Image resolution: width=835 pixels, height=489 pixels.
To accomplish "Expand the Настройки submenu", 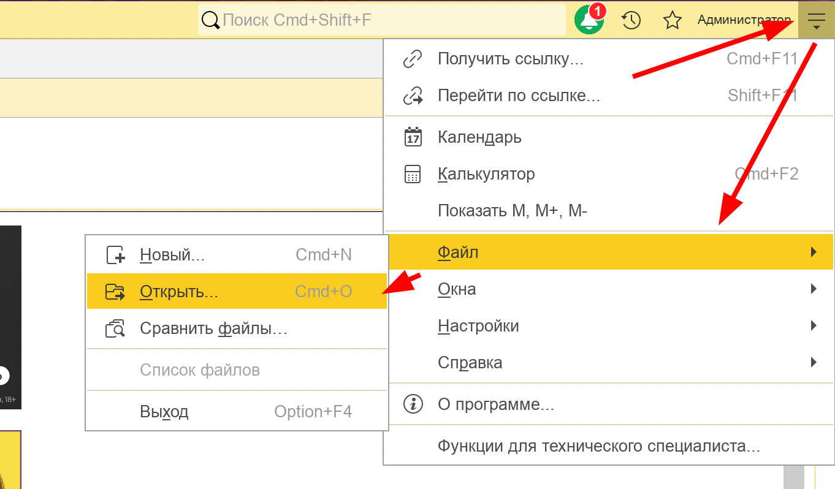I will click(x=611, y=325).
